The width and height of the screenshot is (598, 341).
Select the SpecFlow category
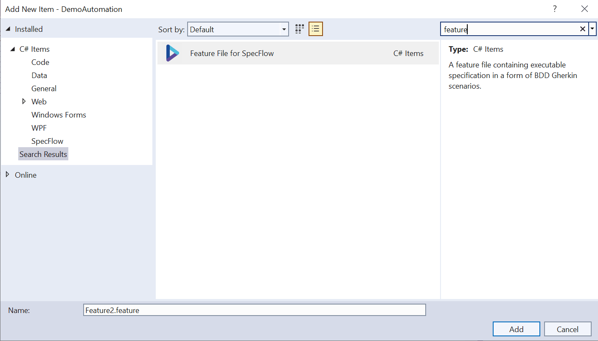[47, 141]
